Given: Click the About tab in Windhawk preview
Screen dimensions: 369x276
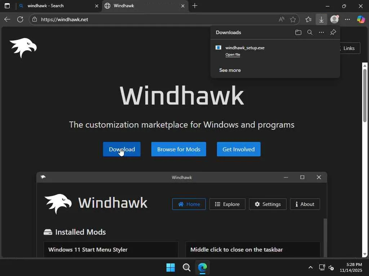Looking at the screenshot, I should 305,204.
